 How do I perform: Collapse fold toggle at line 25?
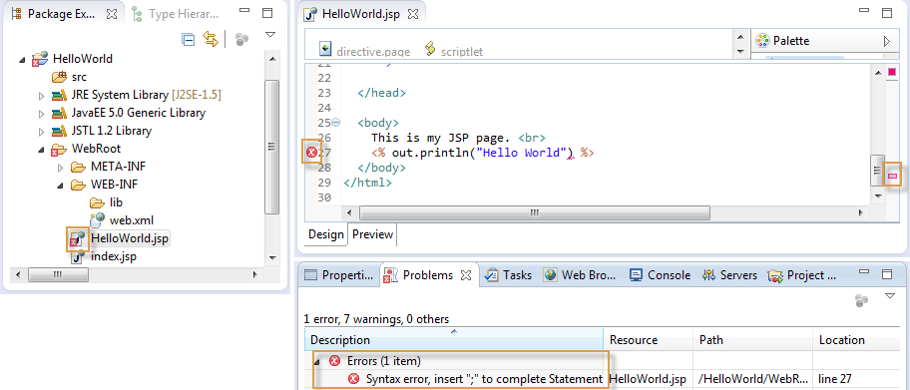[335, 123]
